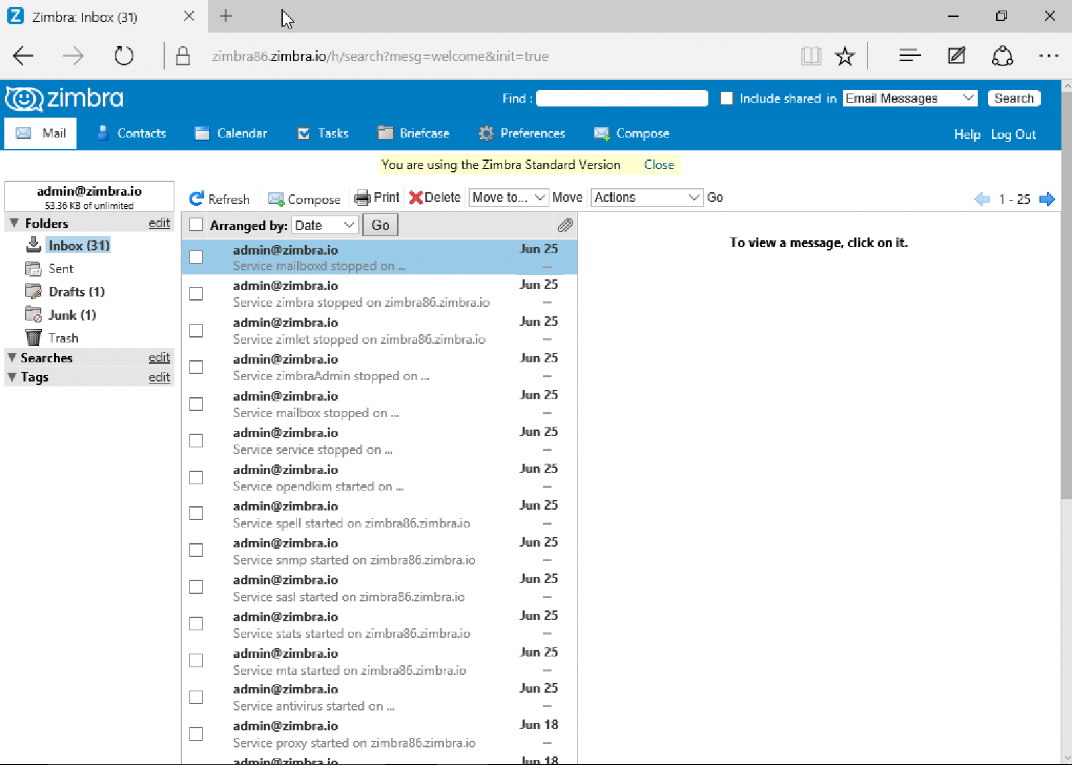Check the 'Service mailboxd stopped' message checkbox
This screenshot has height=765, width=1072.
[196, 257]
